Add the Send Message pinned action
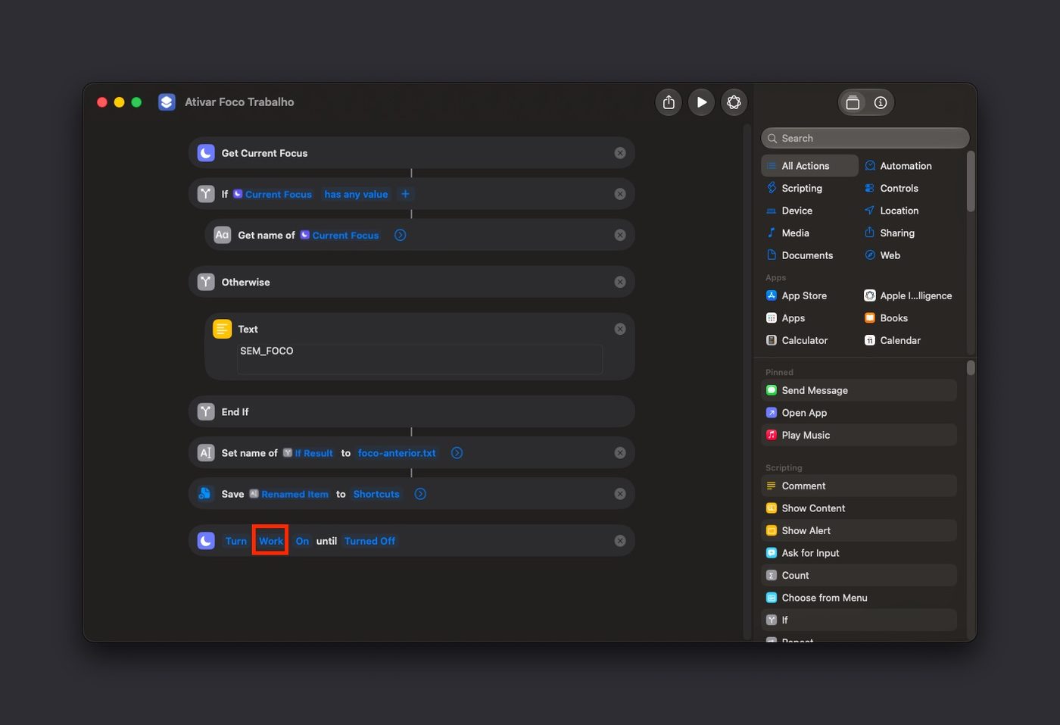Screen dimensions: 1060x725 [859, 390]
